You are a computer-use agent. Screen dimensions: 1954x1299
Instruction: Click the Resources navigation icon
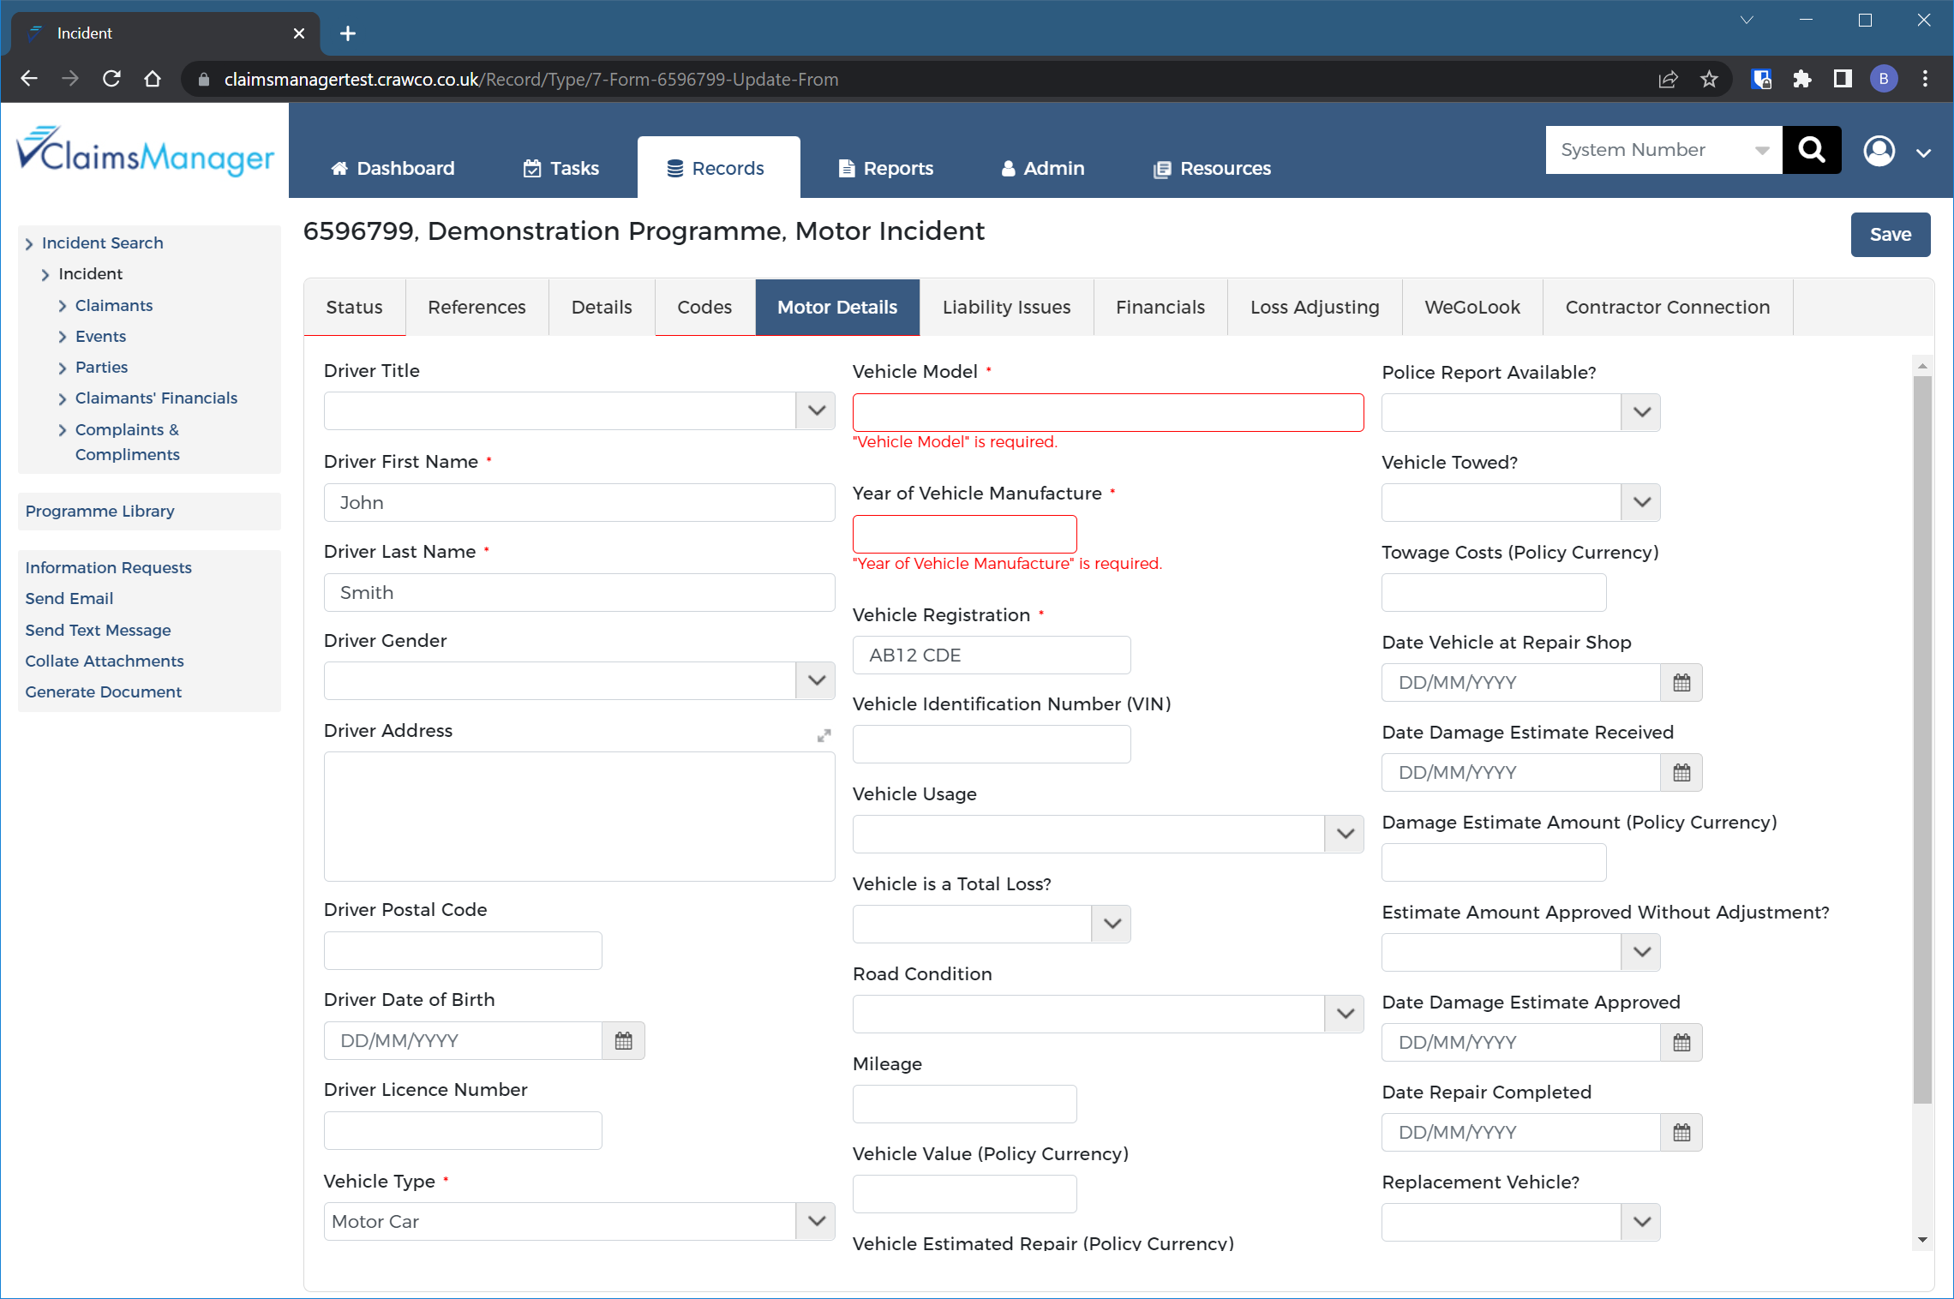(x=1161, y=168)
